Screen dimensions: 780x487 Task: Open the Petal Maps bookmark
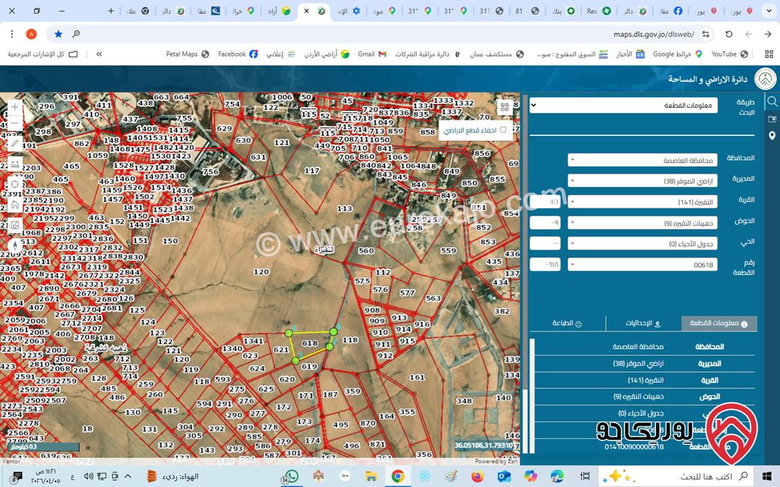tap(188, 54)
